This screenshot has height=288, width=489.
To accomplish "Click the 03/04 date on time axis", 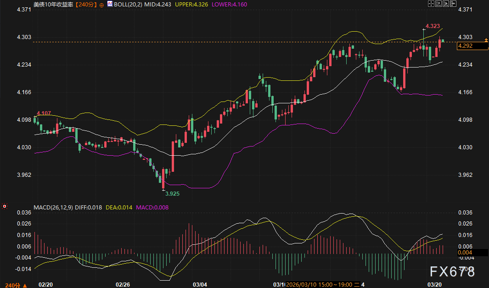I will click(x=200, y=285).
